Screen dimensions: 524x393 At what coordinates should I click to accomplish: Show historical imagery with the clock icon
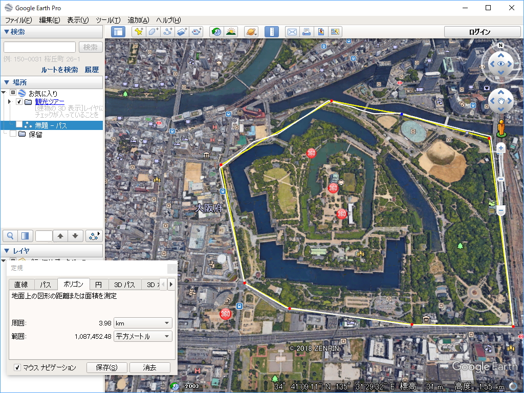(x=216, y=32)
